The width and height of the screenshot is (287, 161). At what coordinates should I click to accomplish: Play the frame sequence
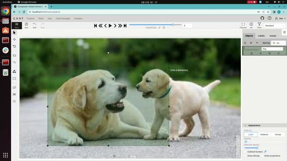point(110,26)
